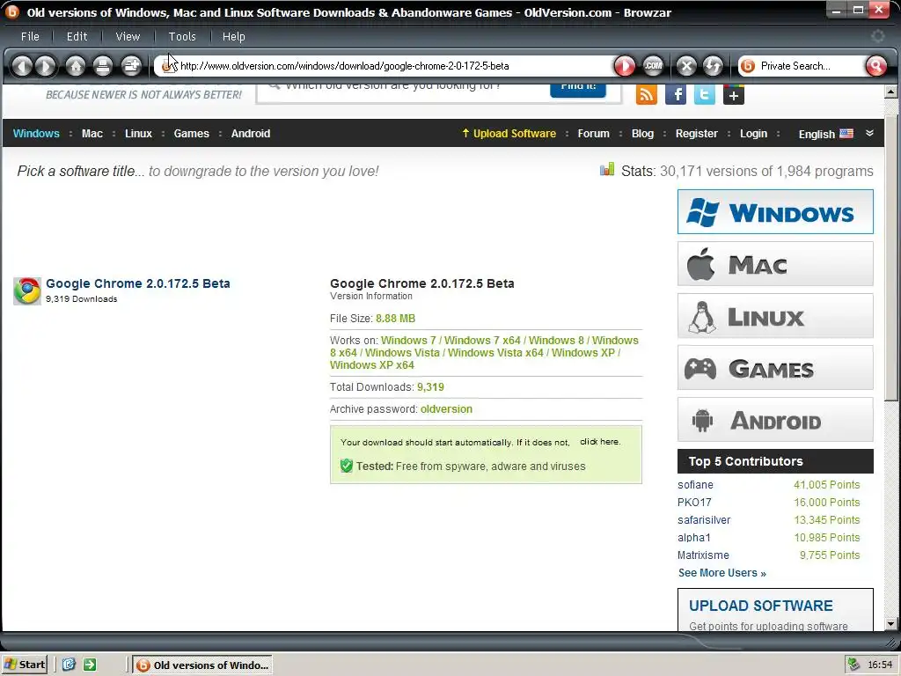Open contributor PKO17's profile
This screenshot has width=901, height=676.
[694, 503]
